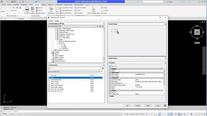Click the Purge tool
Image resolution: width=207 pixels, height=116 pixels.
[x=104, y=8]
